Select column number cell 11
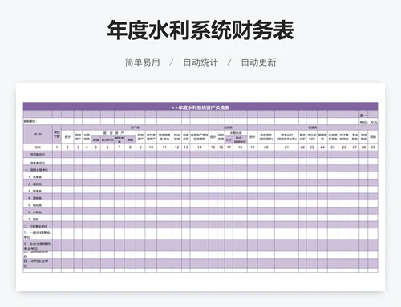Screen dimensions: 401x307 [164, 147]
